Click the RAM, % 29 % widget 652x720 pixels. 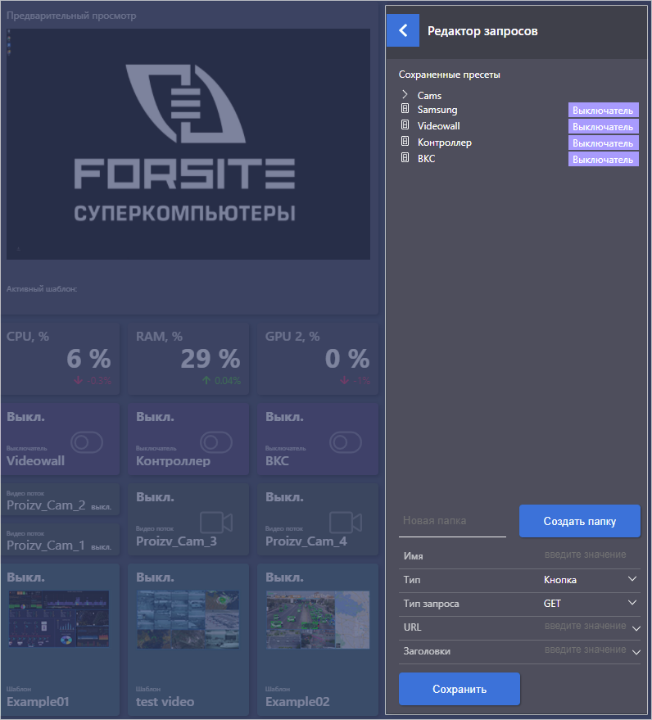tap(188, 359)
